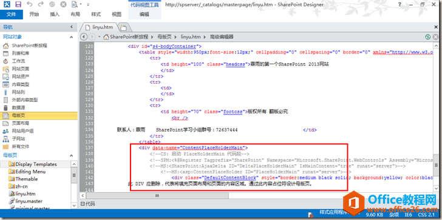Open the 编辑 code view tools tab
The width and height of the screenshot is (442, 220).
click(x=144, y=15)
